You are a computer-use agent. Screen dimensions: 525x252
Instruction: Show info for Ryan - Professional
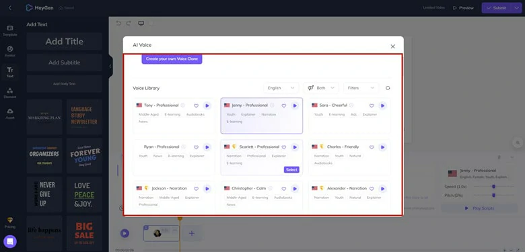coord(183,146)
